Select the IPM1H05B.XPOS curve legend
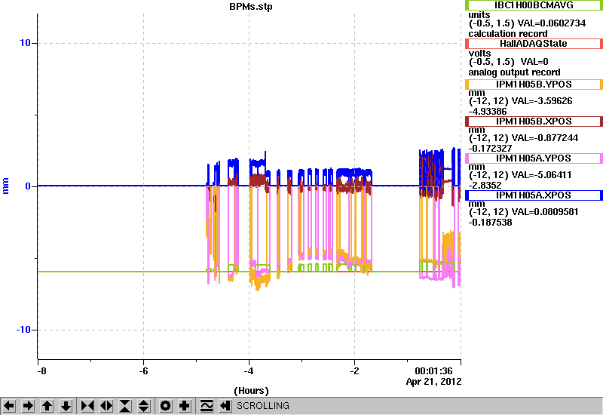Screen dimensions: 603x415 [x=534, y=121]
